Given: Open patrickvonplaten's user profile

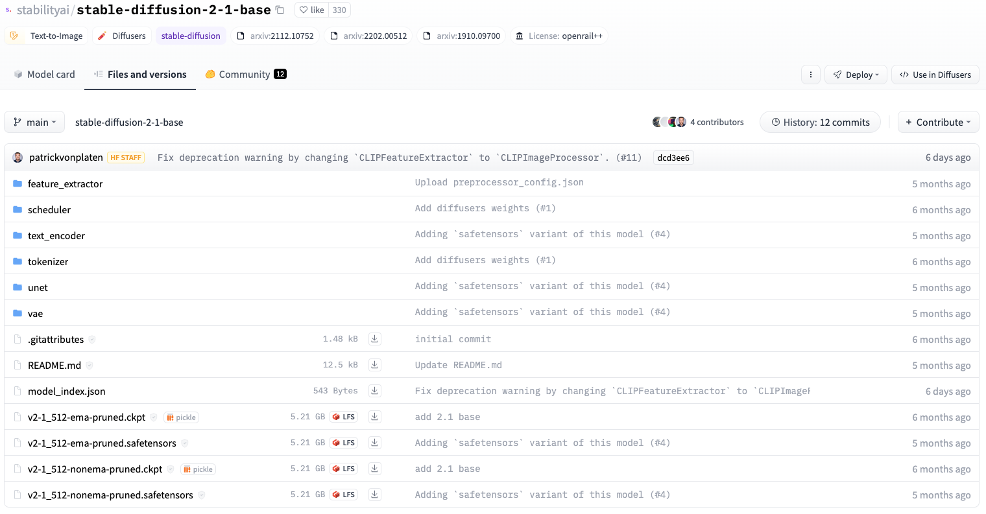Looking at the screenshot, I should [66, 158].
